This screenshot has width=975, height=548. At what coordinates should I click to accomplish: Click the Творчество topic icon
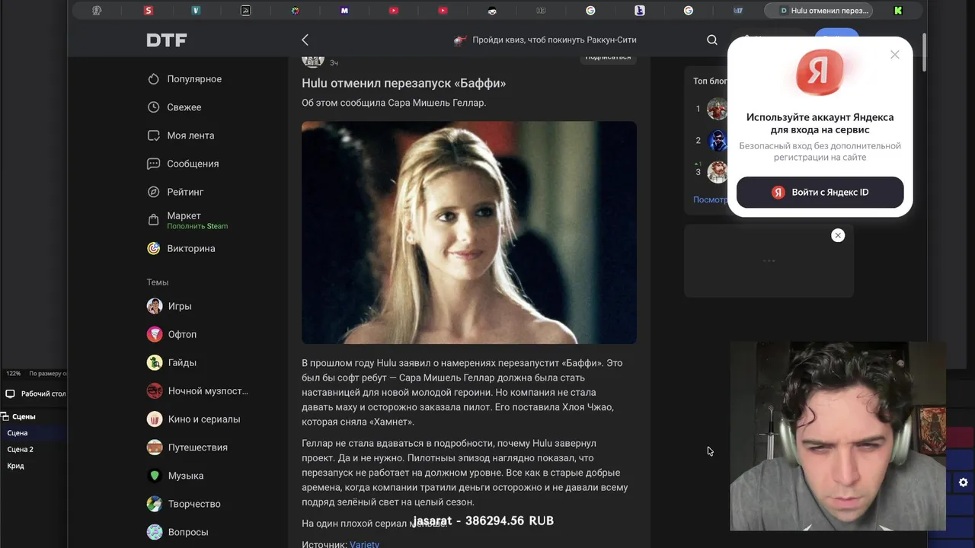pos(155,503)
